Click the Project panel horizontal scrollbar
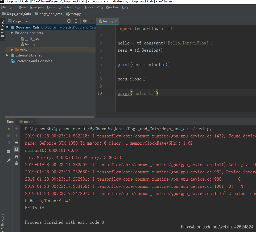Viewport: 256px width, 232px height. click(49, 117)
